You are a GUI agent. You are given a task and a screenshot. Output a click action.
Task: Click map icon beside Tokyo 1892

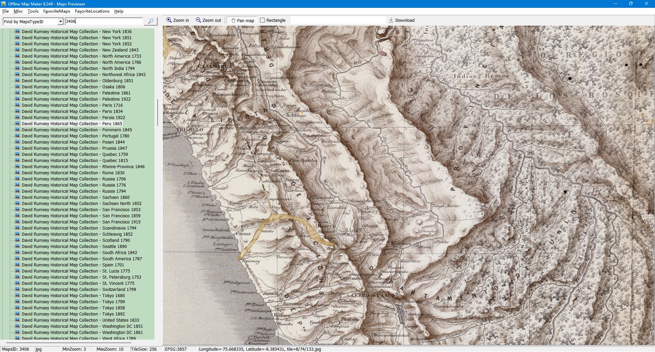(x=17, y=314)
